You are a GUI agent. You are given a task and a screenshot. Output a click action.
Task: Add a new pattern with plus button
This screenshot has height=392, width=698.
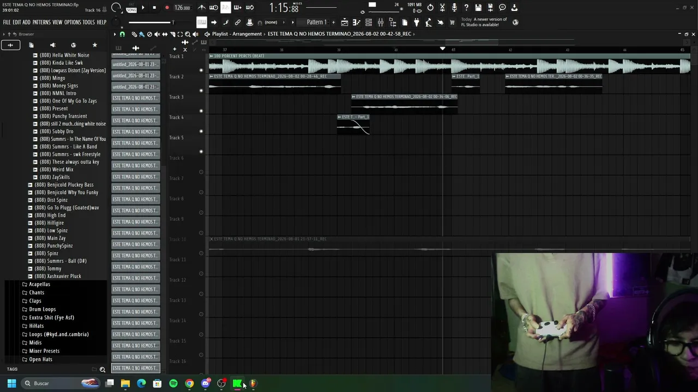point(333,22)
